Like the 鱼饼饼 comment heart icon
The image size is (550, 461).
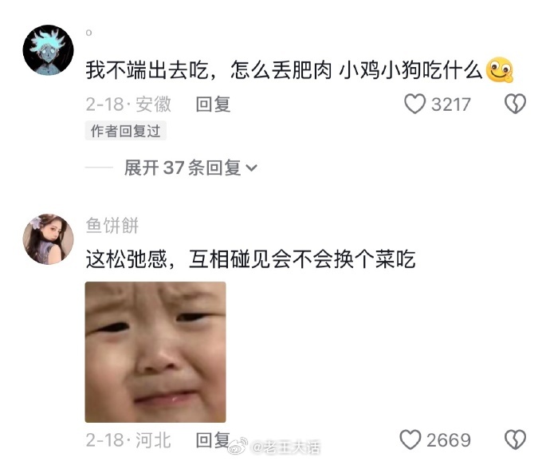pos(411,439)
